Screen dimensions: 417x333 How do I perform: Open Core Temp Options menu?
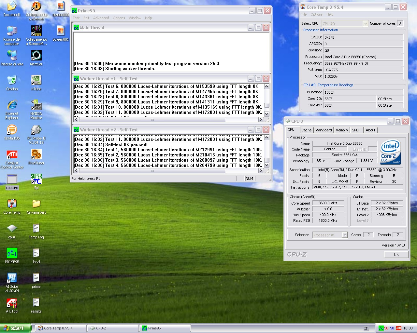pyautogui.click(x=316, y=14)
